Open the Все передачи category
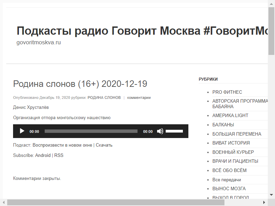 (x=227, y=180)
